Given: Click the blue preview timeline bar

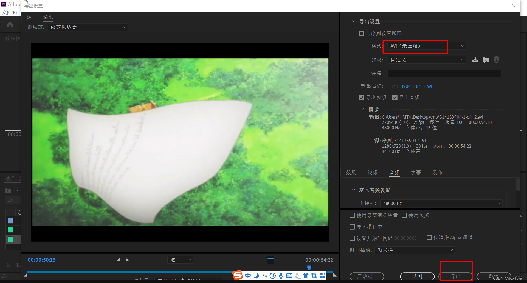Looking at the screenshot, I should tap(180, 272).
